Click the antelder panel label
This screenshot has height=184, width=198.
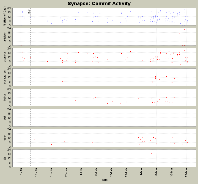(x=5, y=37)
